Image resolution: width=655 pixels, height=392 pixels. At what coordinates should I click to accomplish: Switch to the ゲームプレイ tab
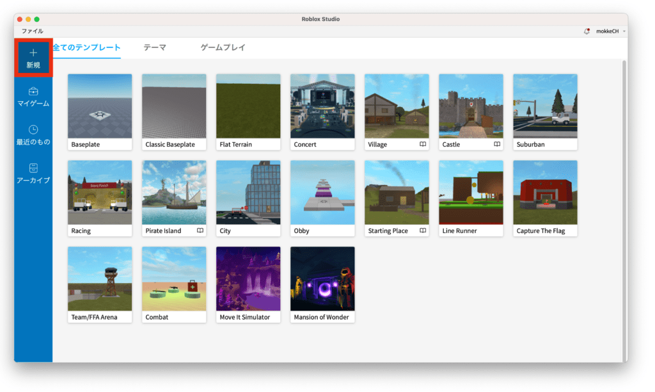pos(223,47)
